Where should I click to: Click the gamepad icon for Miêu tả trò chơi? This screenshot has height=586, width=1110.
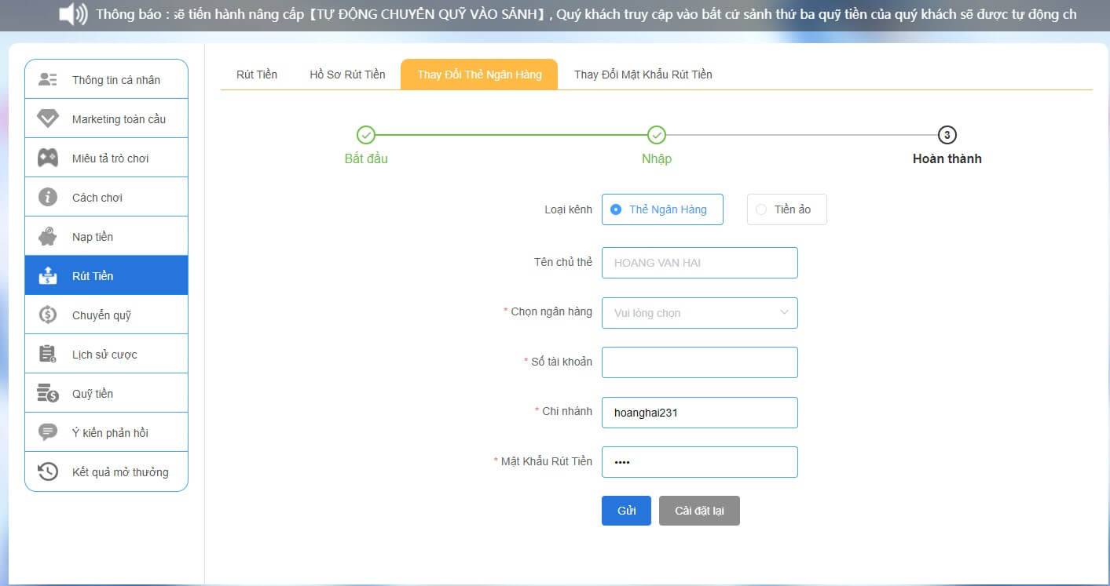[x=48, y=158]
